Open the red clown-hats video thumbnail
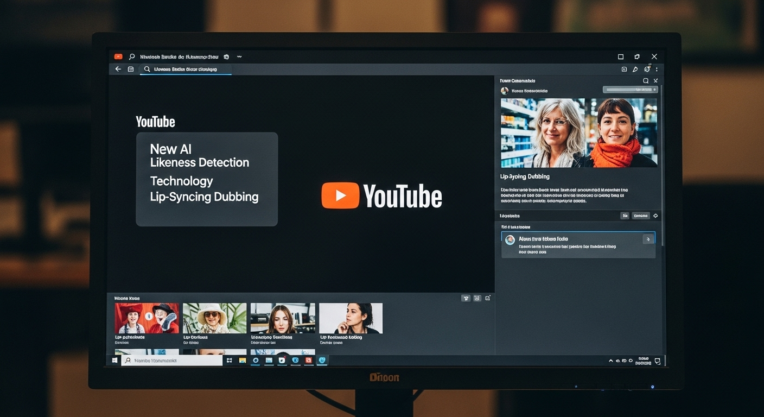The image size is (764, 417). [147, 318]
